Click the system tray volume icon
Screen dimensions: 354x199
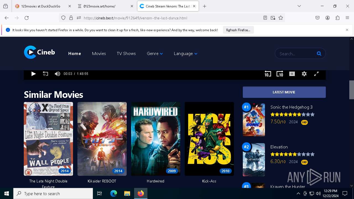[x=318, y=193]
